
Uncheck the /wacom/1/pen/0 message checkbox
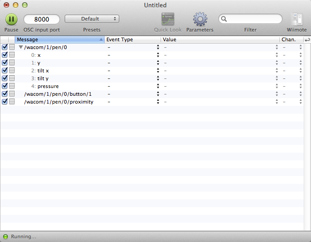[x=5, y=47]
